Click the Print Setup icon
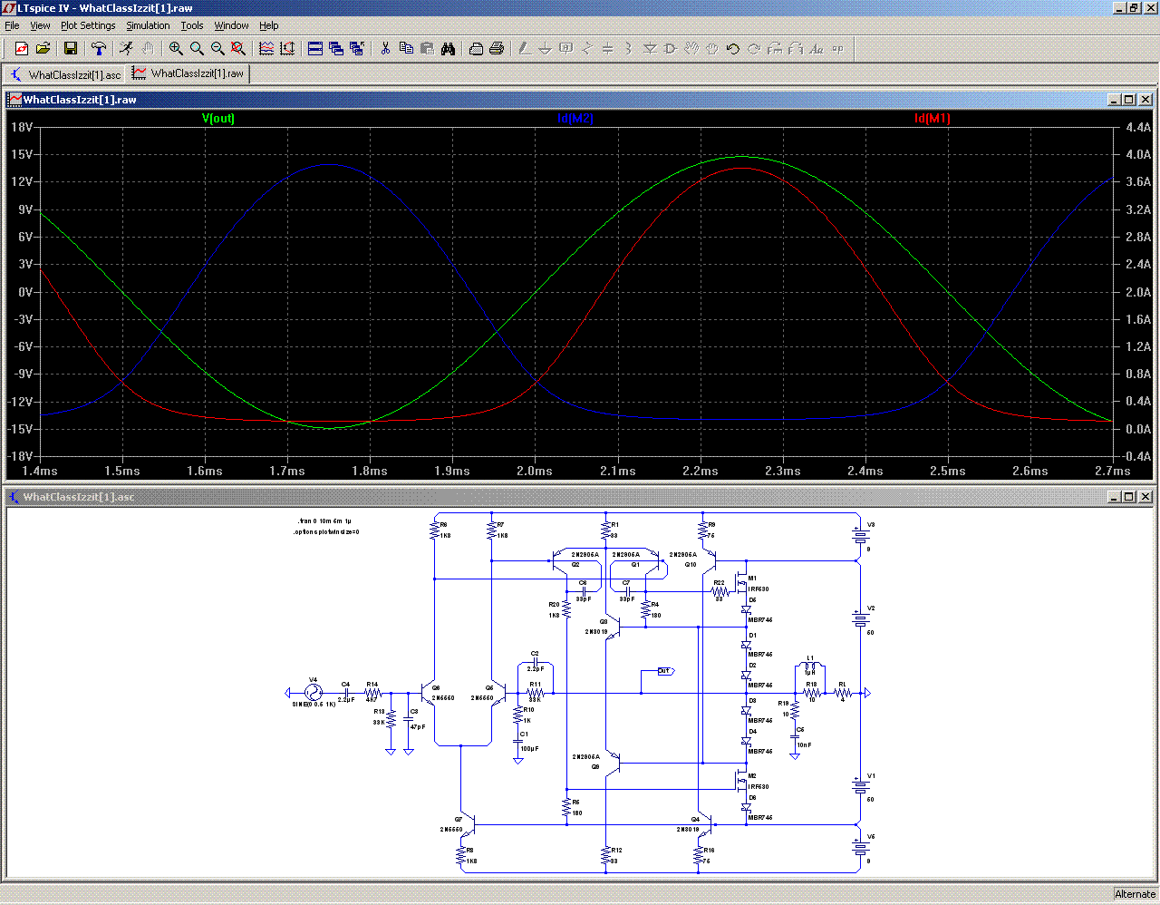Viewport: 1160px width, 905px height. [x=476, y=49]
